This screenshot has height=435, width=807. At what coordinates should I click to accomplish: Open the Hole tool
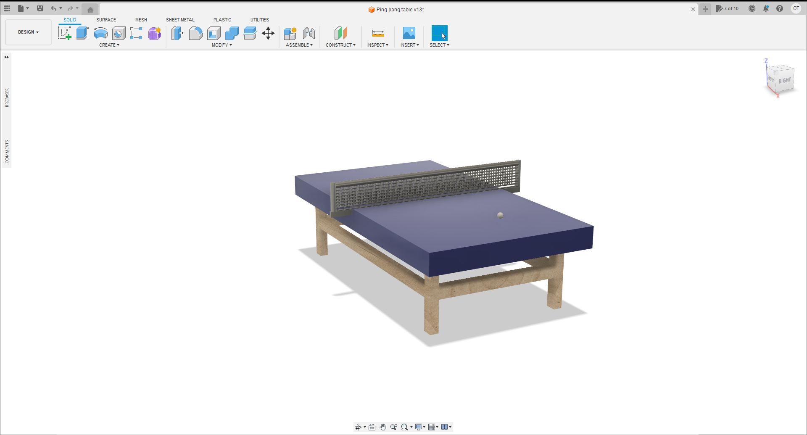(119, 33)
